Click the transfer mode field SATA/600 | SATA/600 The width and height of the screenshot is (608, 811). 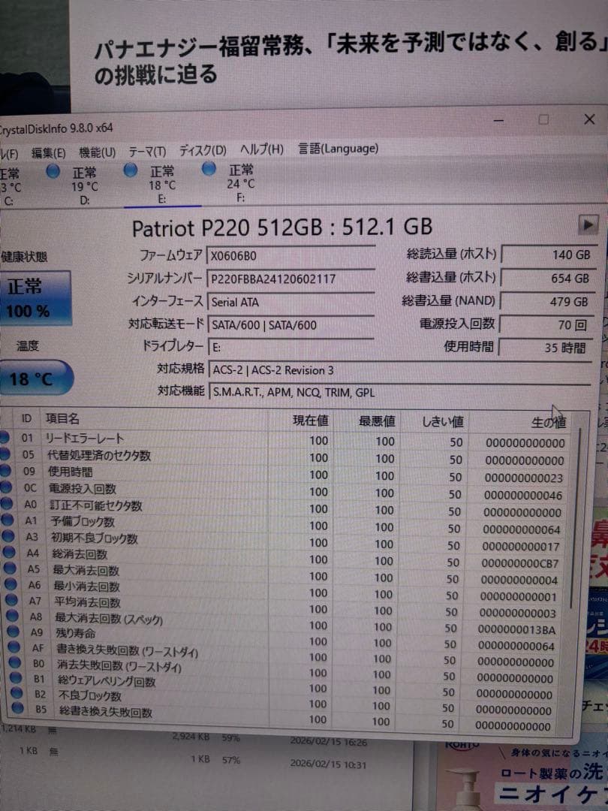(291, 325)
